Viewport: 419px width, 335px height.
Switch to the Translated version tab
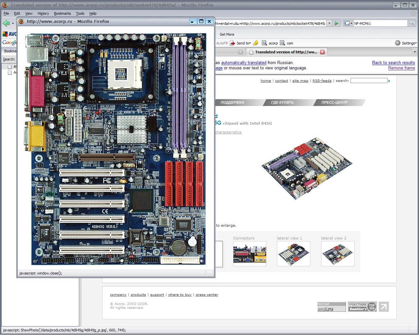tap(286, 52)
